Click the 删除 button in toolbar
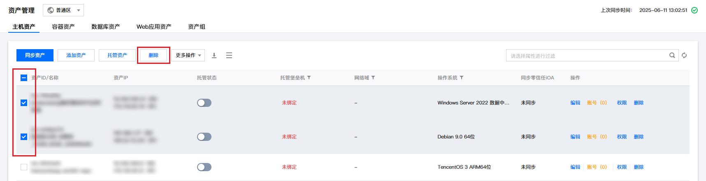 coord(153,55)
